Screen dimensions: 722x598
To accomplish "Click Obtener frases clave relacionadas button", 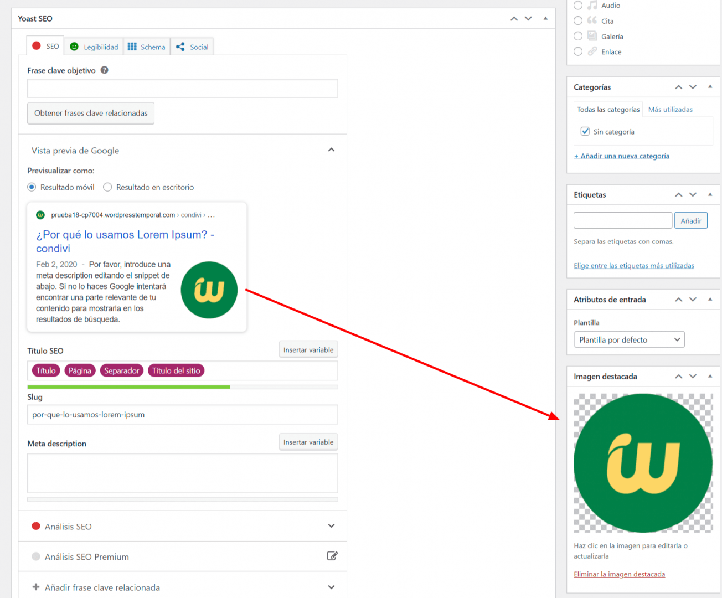I will pyautogui.click(x=91, y=113).
